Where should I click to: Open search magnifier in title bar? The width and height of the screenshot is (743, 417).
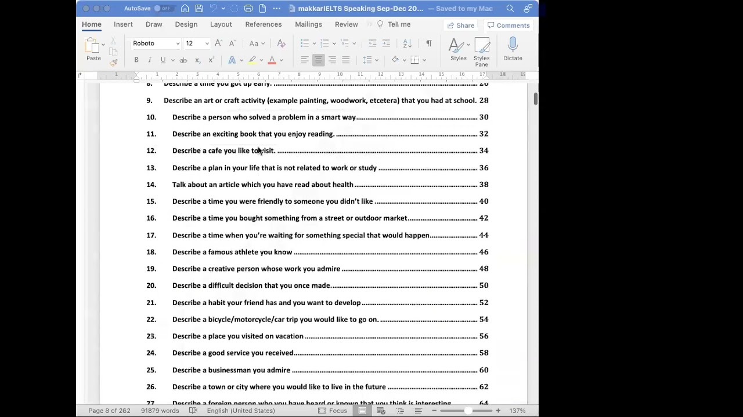click(x=510, y=8)
